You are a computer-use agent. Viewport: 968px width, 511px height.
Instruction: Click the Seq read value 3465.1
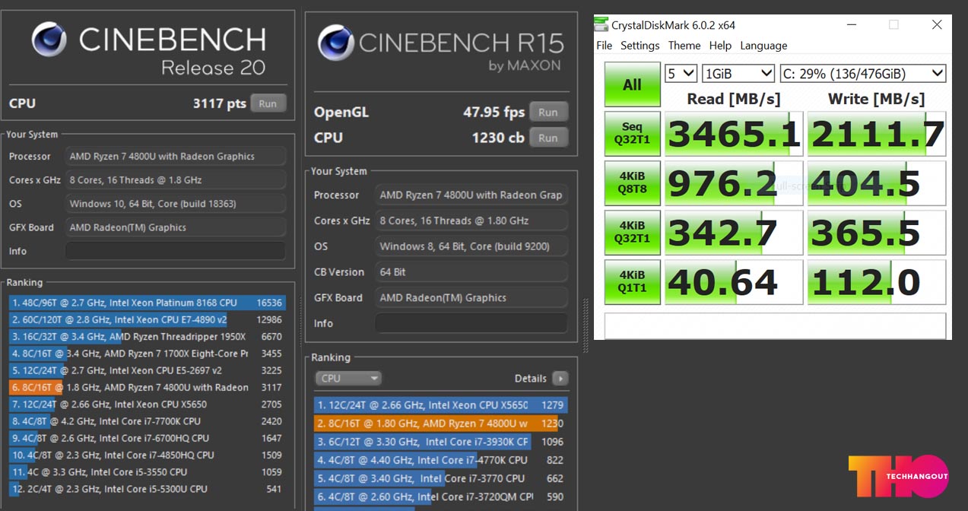point(734,135)
